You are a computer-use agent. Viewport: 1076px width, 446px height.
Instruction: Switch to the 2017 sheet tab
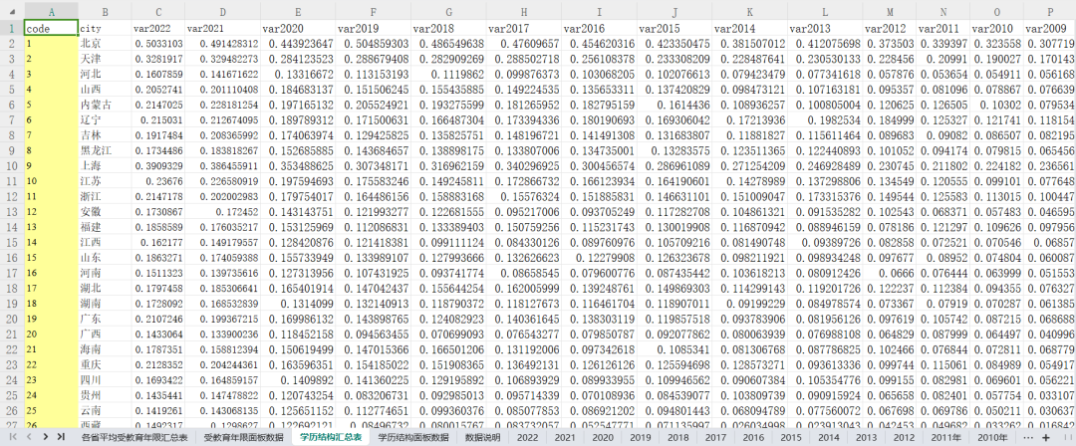715,437
